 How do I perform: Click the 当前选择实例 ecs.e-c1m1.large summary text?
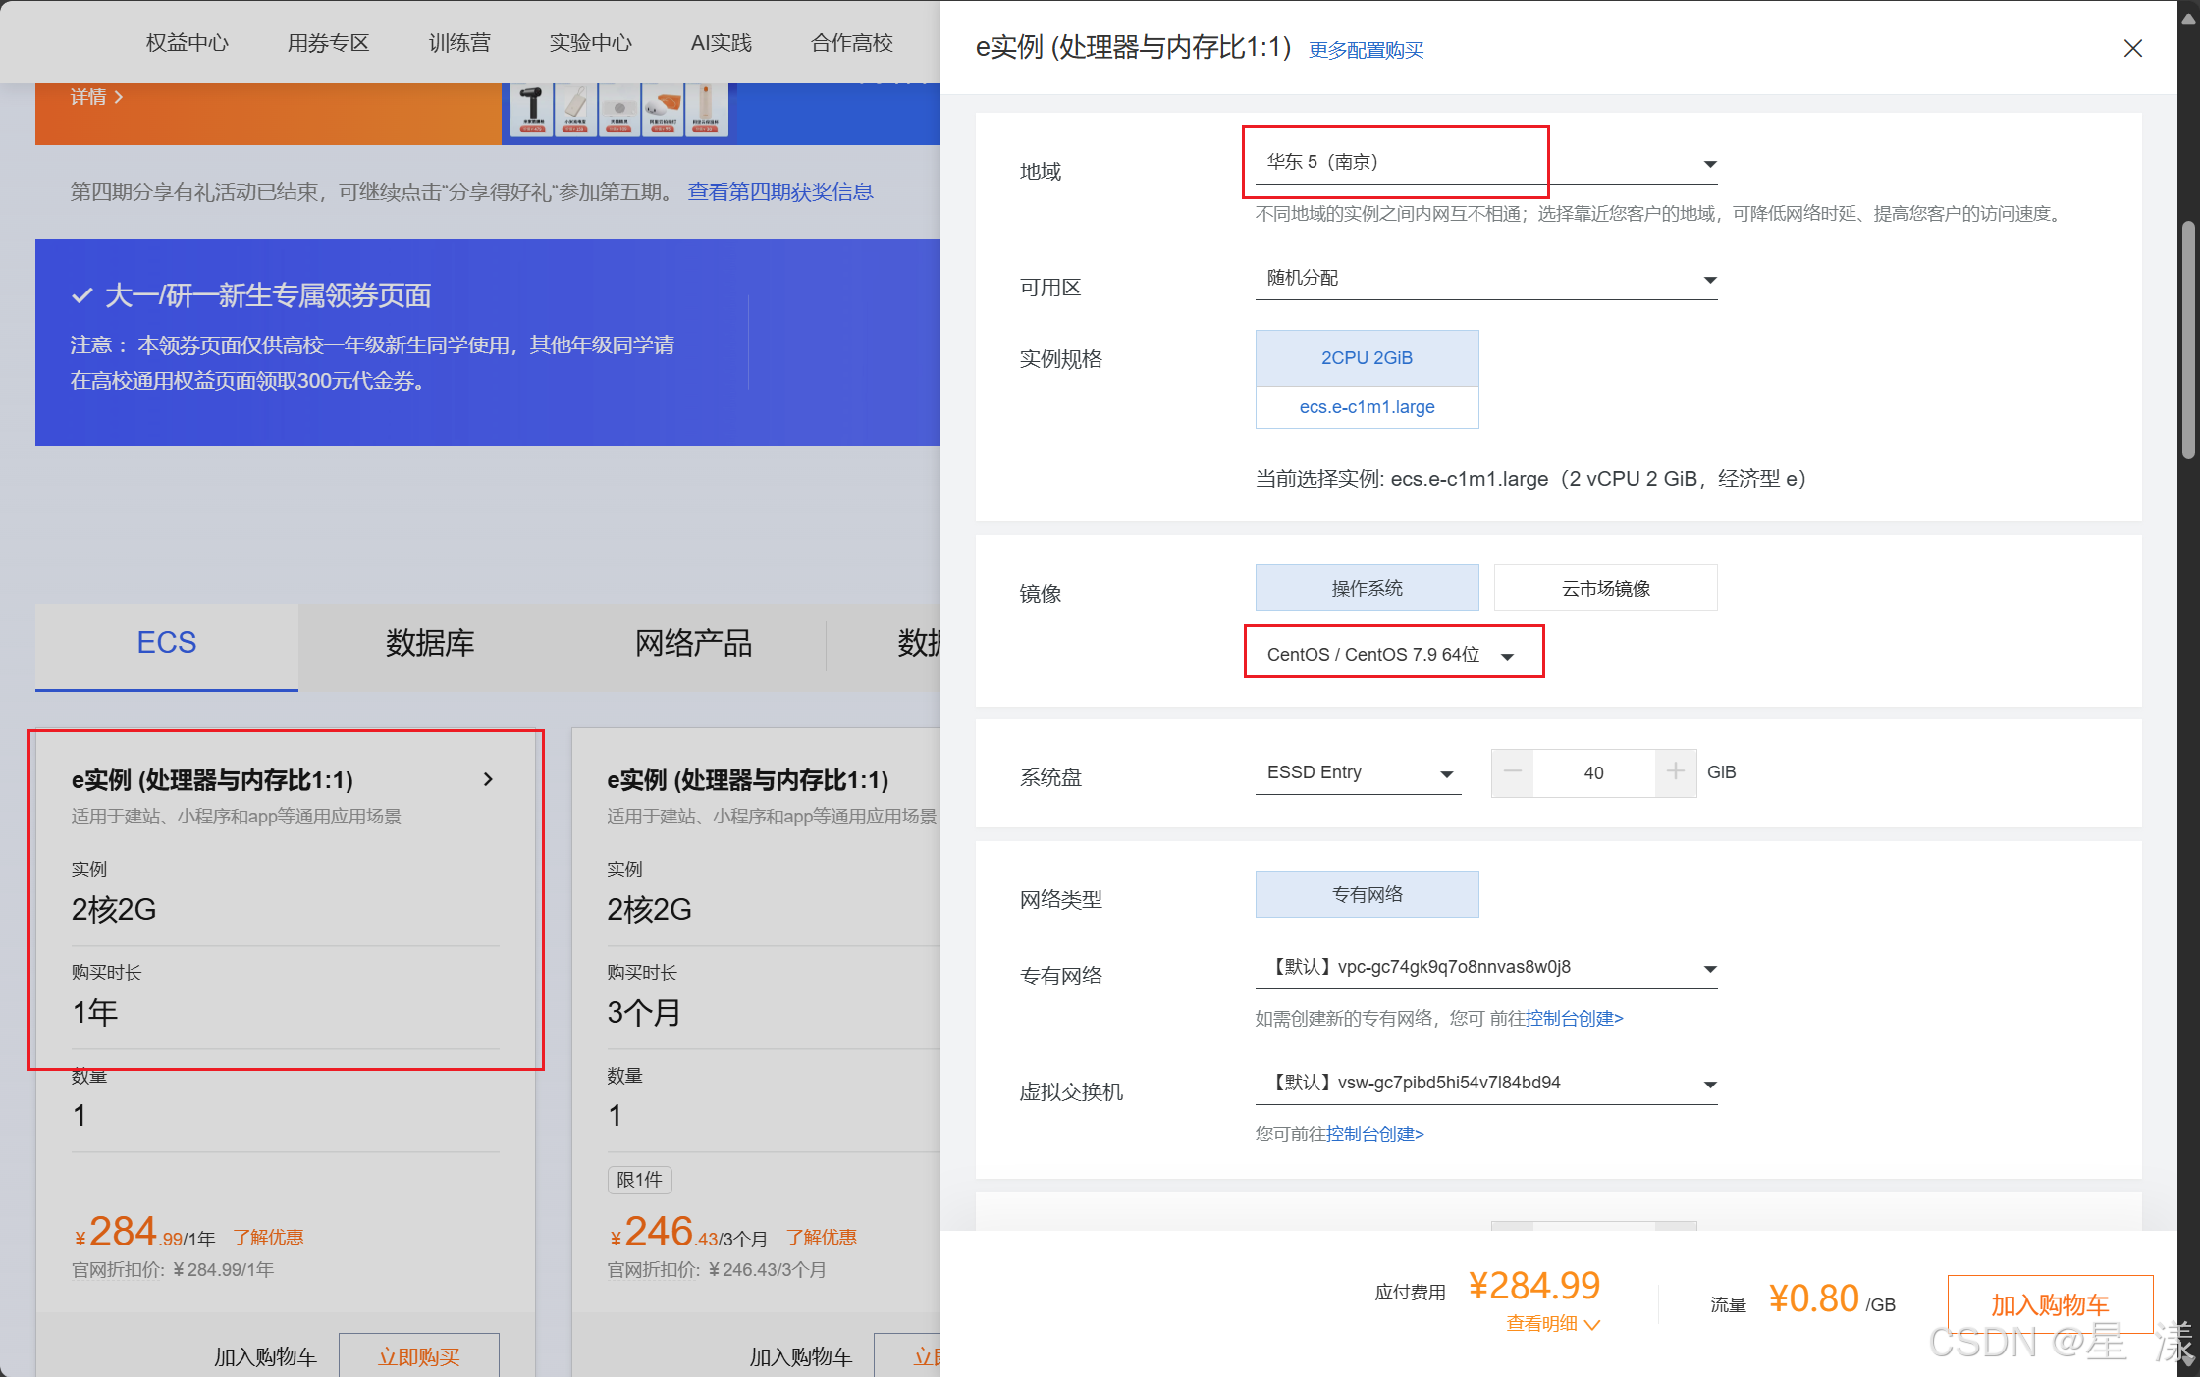tap(1531, 479)
